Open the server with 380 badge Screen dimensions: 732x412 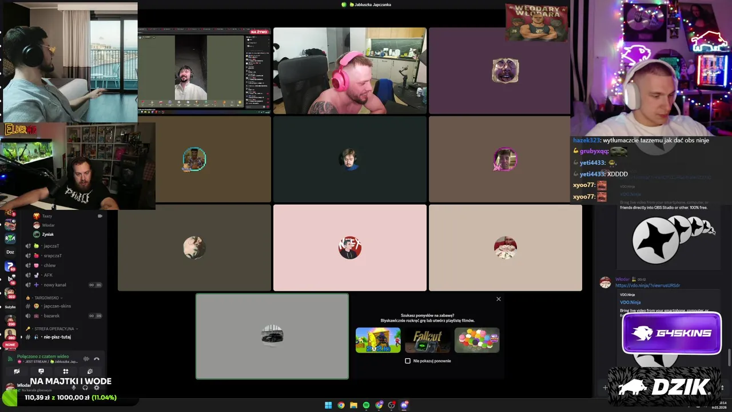coord(10,334)
